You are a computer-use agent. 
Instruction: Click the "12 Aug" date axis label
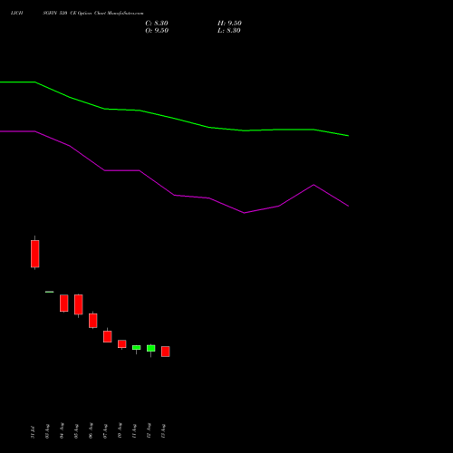point(149,430)
